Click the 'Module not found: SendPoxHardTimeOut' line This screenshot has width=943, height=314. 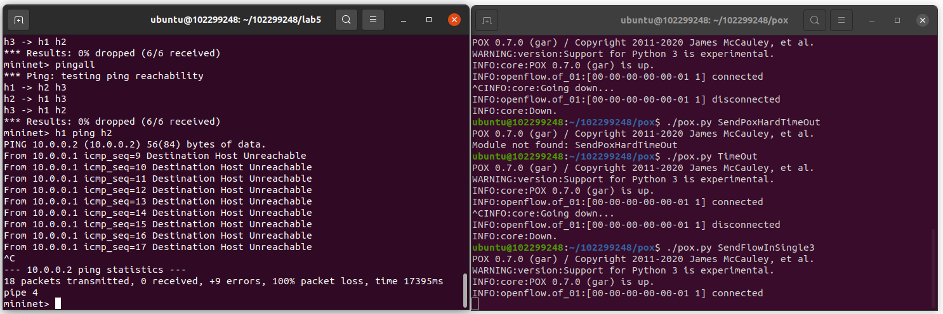click(x=575, y=145)
